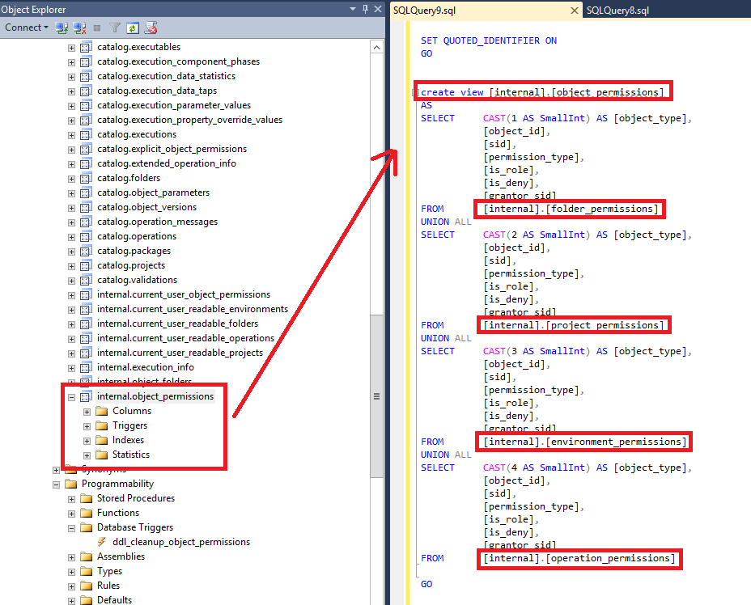Click the red X script icon in the toolbar

(151, 27)
